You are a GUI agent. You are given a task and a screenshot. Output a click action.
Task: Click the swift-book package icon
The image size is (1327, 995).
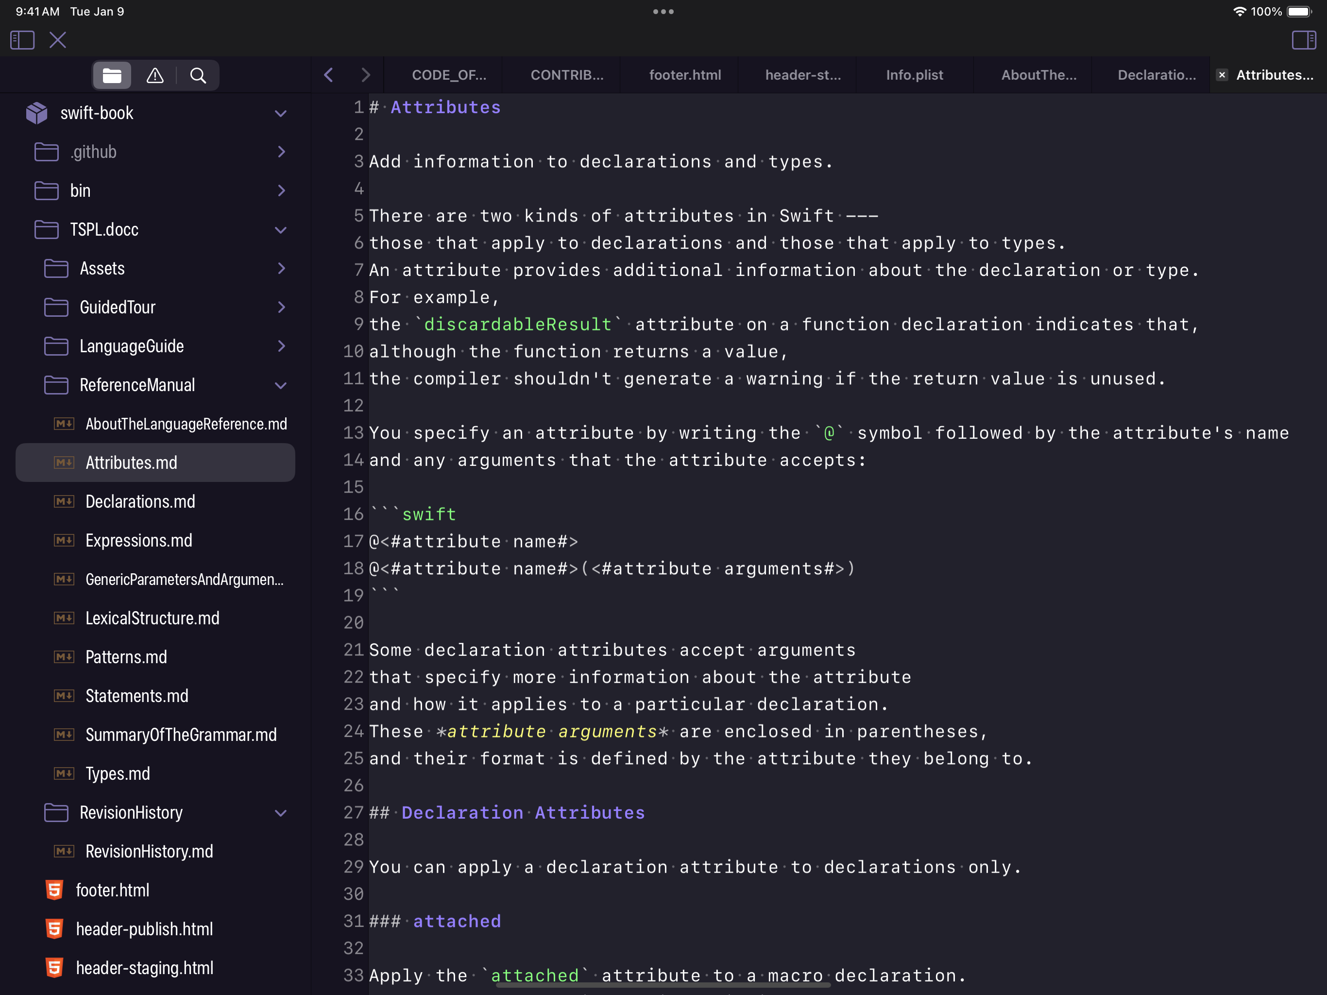click(36, 113)
